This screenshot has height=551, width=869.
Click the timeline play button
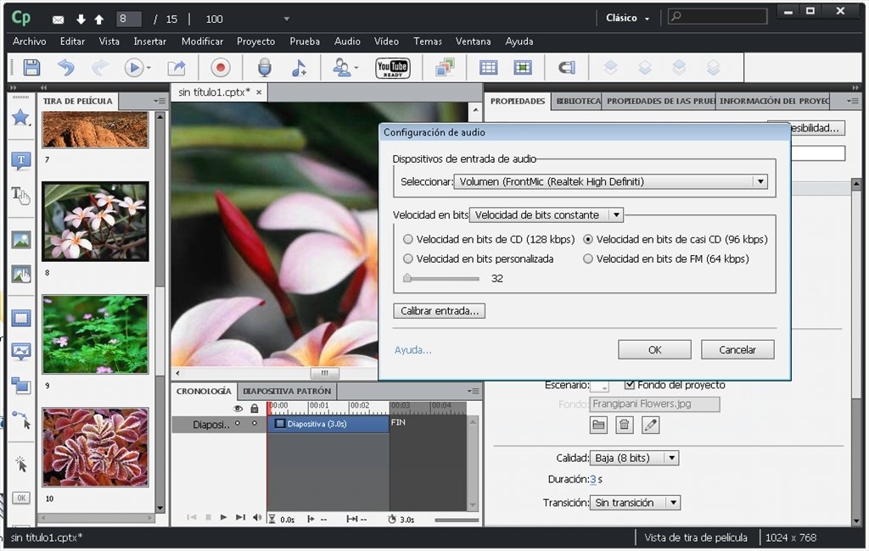[223, 517]
